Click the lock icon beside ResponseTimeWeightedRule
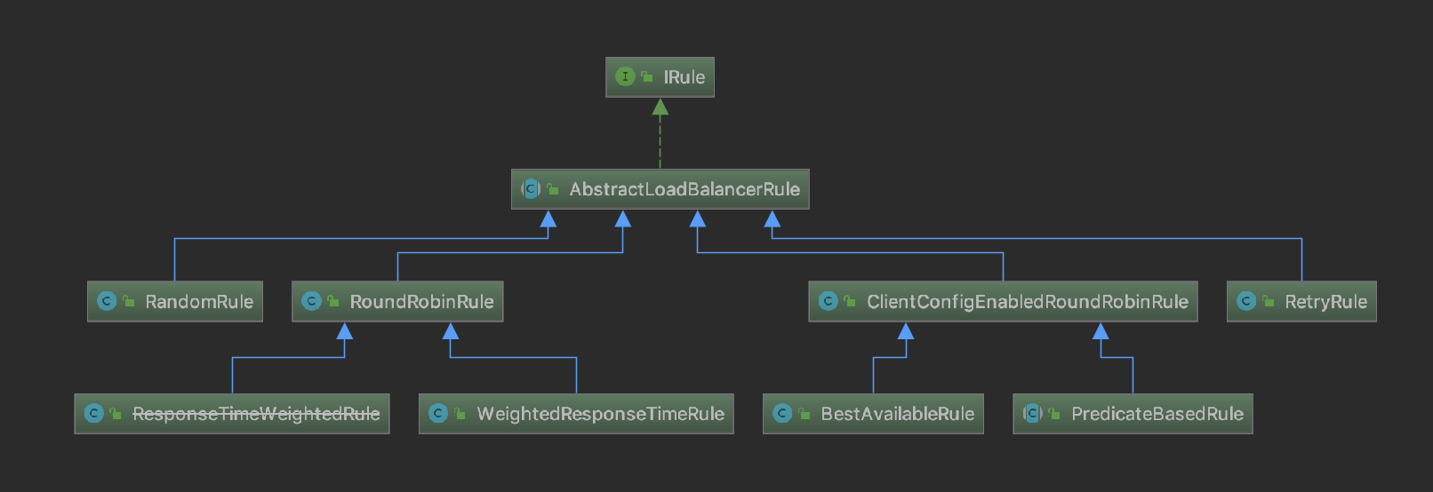 116,413
